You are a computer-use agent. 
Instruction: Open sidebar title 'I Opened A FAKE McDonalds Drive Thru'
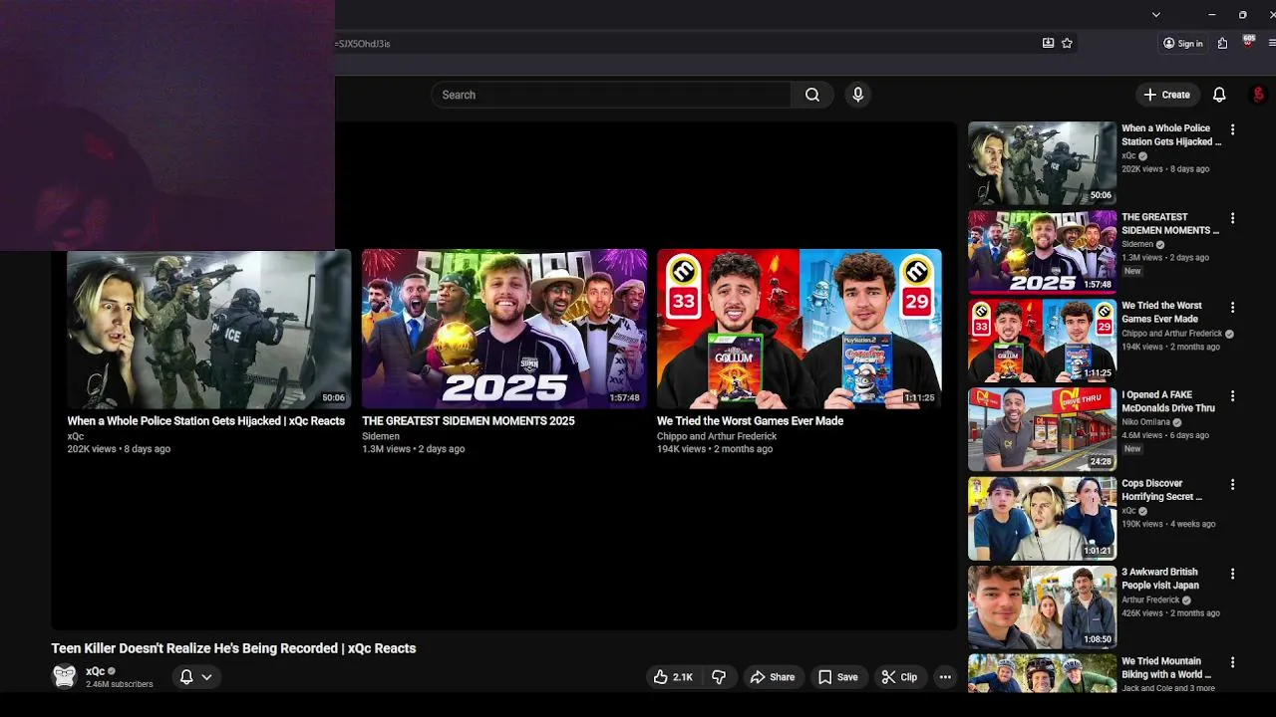[x=1168, y=401]
